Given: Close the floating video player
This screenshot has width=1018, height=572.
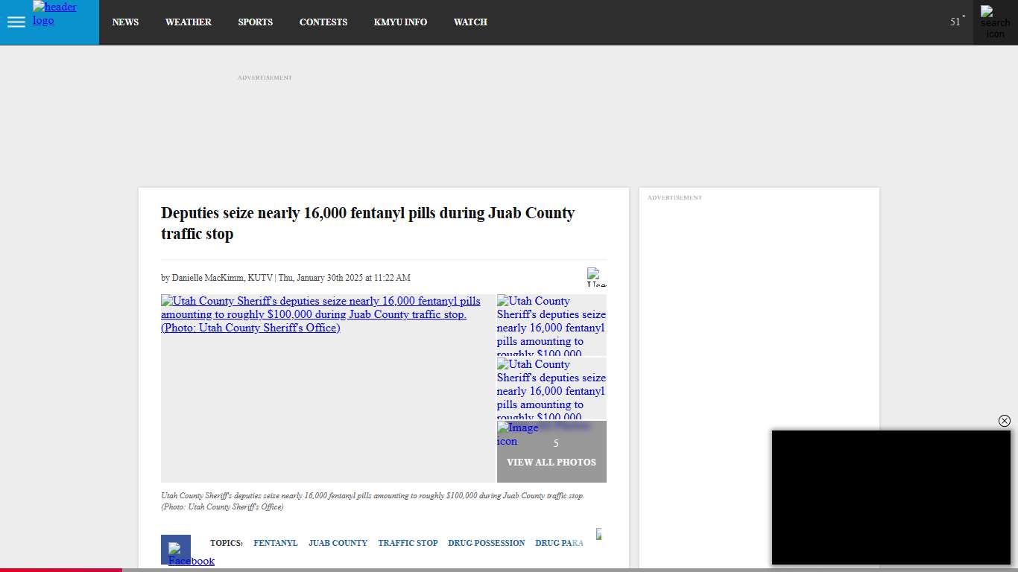Looking at the screenshot, I should coord(1004,421).
